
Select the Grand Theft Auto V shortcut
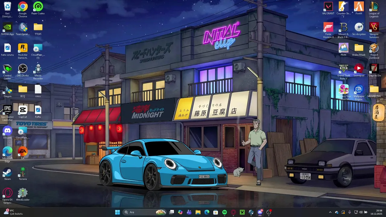[x=343, y=71]
